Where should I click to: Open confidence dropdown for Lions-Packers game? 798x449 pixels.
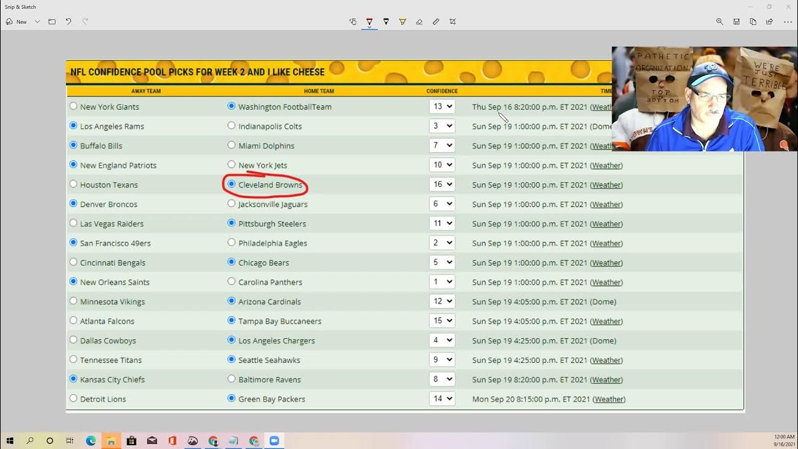[x=442, y=398]
